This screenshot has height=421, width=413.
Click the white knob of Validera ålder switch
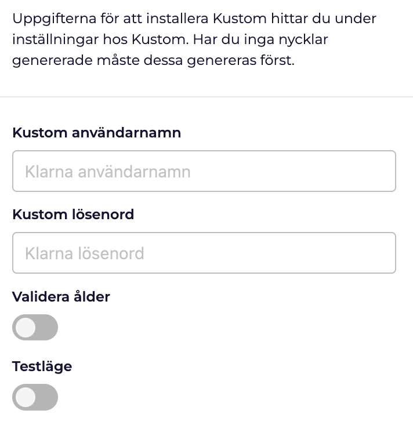click(26, 328)
